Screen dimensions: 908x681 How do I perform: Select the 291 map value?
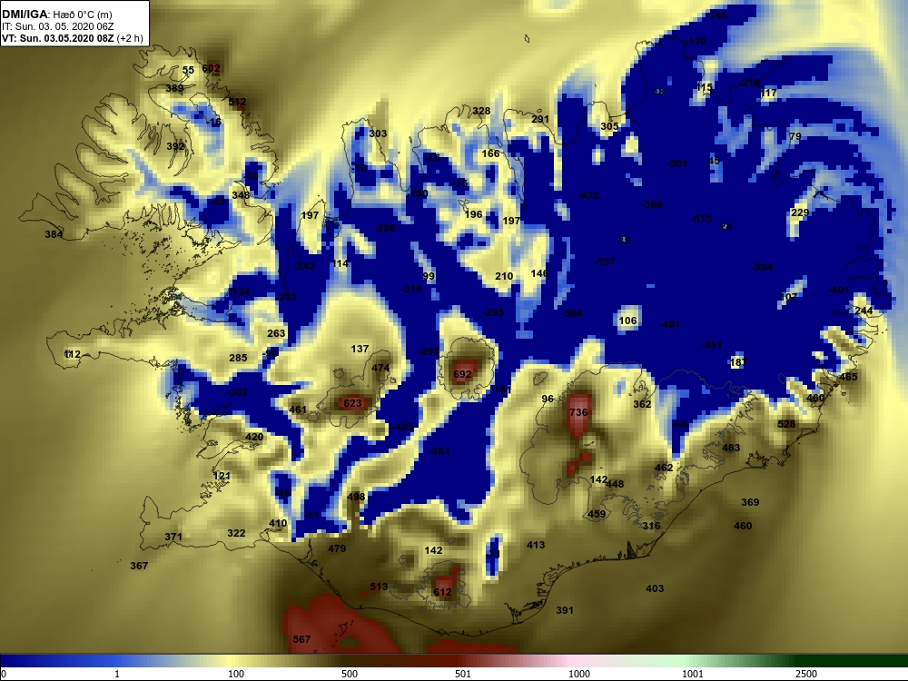[x=540, y=119]
